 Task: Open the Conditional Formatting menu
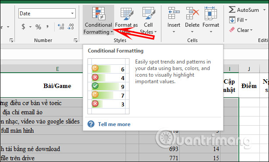point(98,20)
